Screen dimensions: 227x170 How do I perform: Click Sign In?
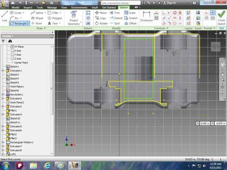(170, 3)
